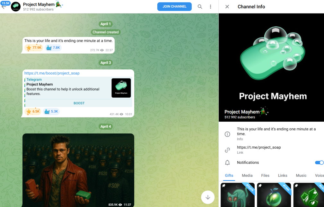324x207 pixels.
Task: Open the Project Mayhem channel avatar in header
Action: pyautogui.click(x=16, y=7)
